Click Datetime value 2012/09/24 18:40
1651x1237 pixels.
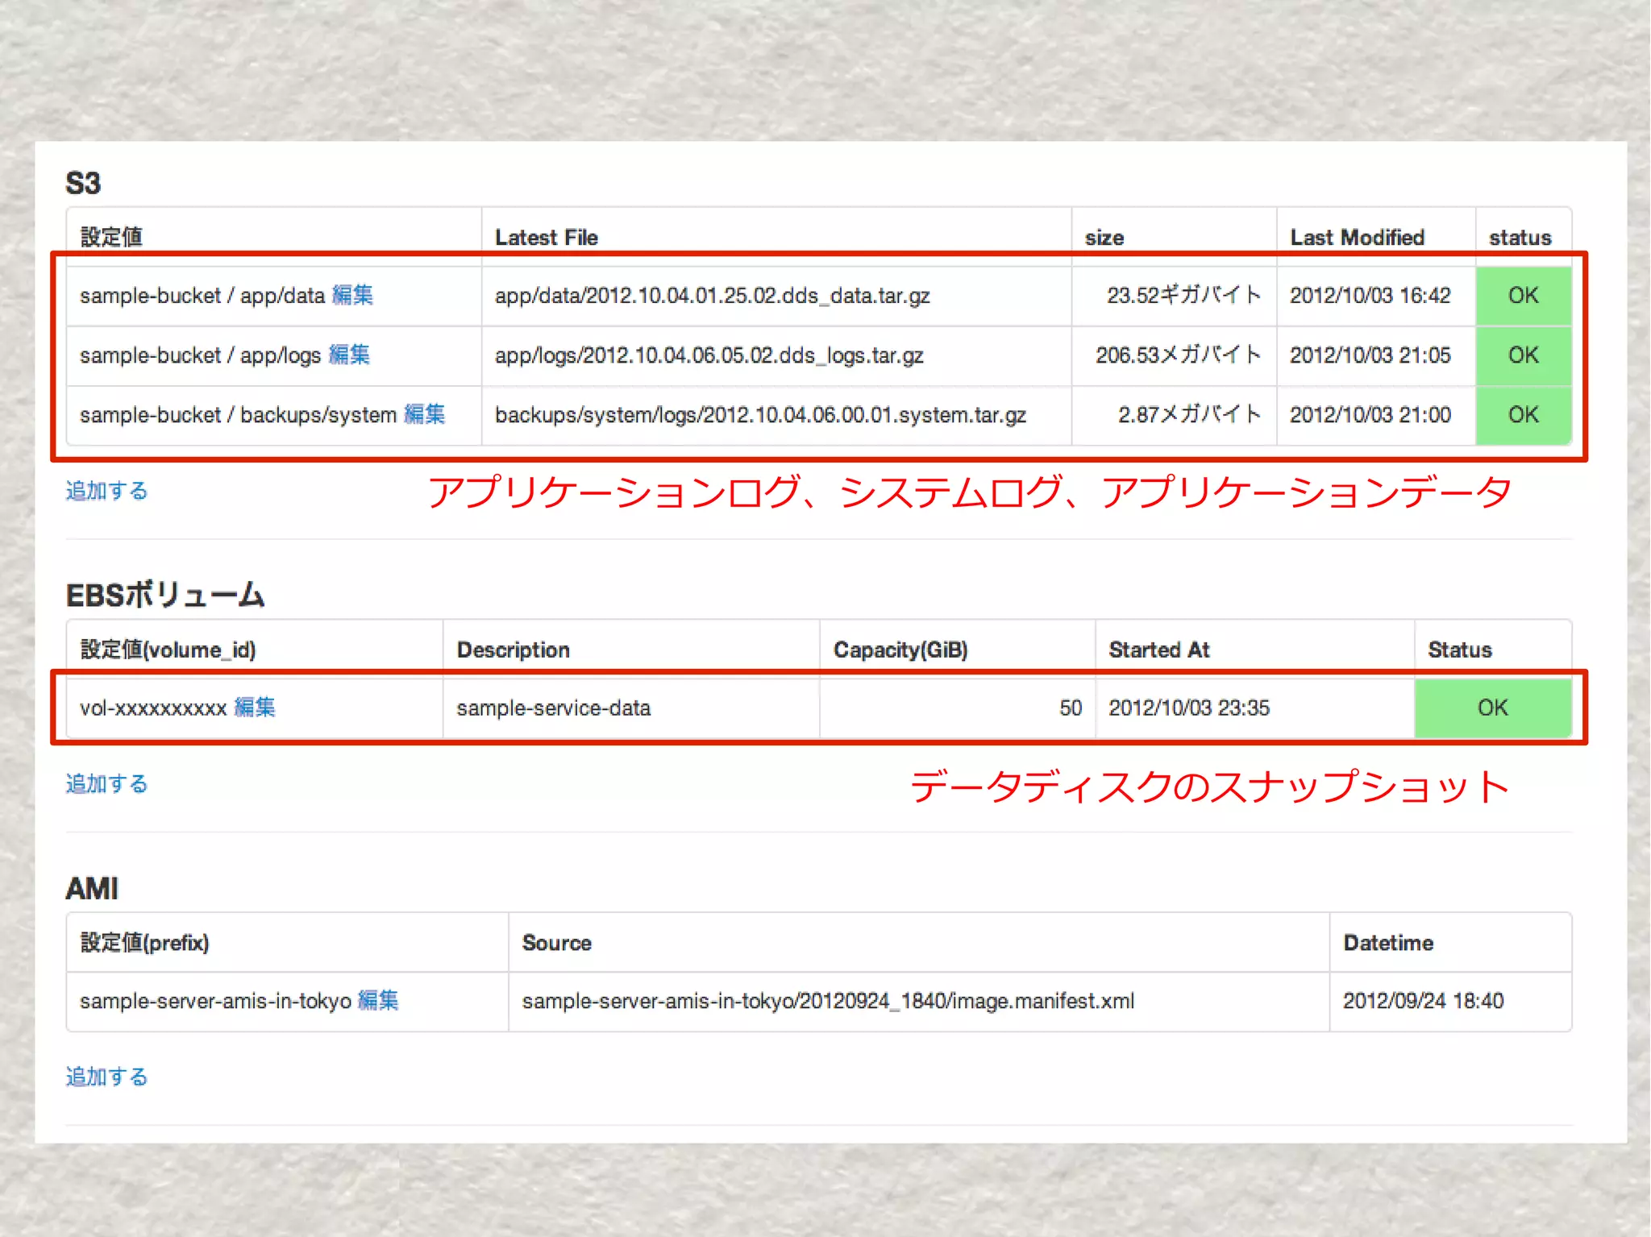[1423, 1001]
